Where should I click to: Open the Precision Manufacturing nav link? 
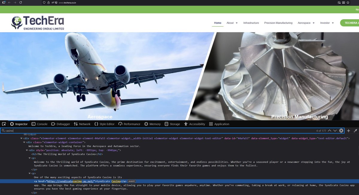tap(278, 23)
